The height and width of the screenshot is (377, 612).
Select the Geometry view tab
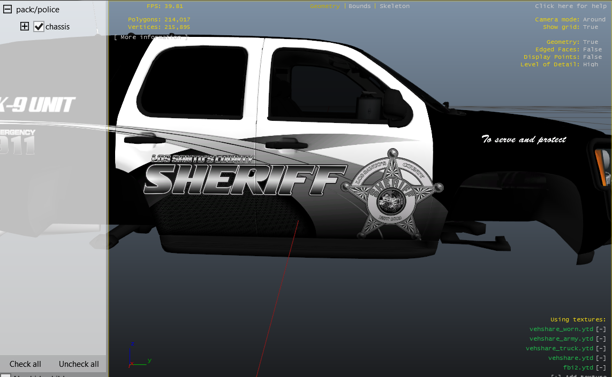(324, 6)
